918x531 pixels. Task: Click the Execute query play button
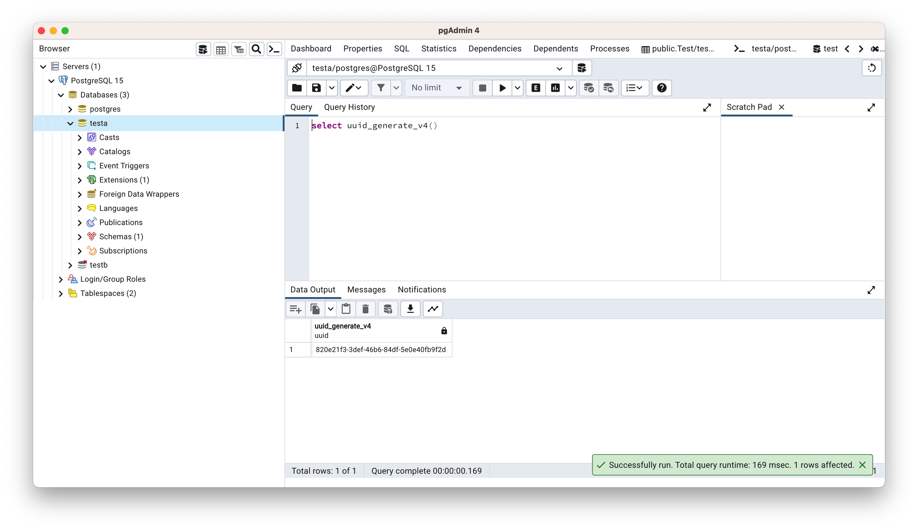point(502,88)
